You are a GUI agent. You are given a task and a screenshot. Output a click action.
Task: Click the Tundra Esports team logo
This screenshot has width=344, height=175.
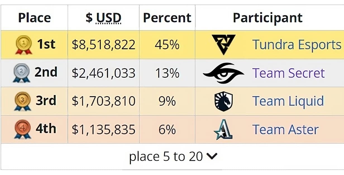223,45
